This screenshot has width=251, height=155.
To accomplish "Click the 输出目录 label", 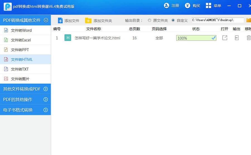I will pyautogui.click(x=134, y=20).
